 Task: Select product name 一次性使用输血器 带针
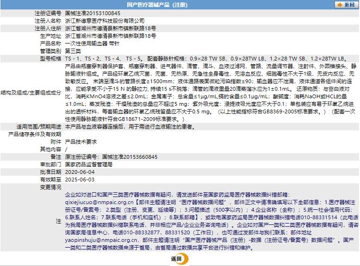tap(92, 43)
